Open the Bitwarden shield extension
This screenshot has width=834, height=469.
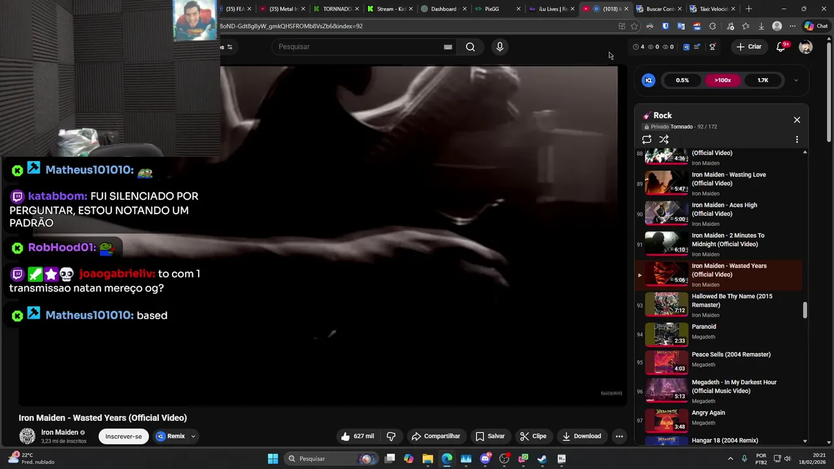pyautogui.click(x=665, y=26)
